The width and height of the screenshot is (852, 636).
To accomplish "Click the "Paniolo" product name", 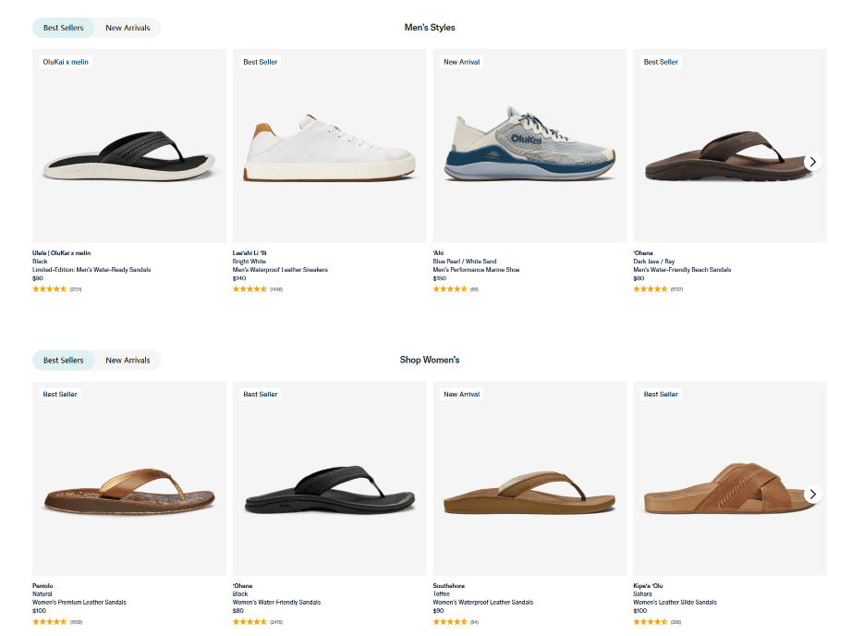I will pos(43,585).
